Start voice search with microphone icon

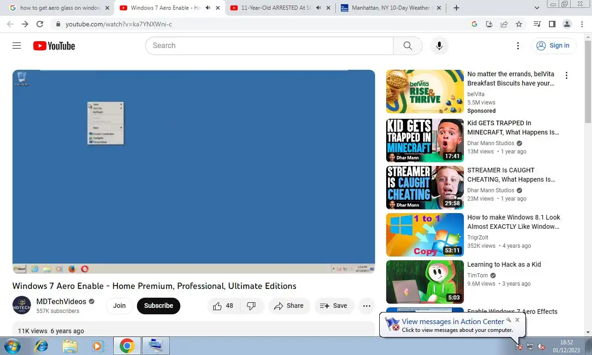coord(439,46)
